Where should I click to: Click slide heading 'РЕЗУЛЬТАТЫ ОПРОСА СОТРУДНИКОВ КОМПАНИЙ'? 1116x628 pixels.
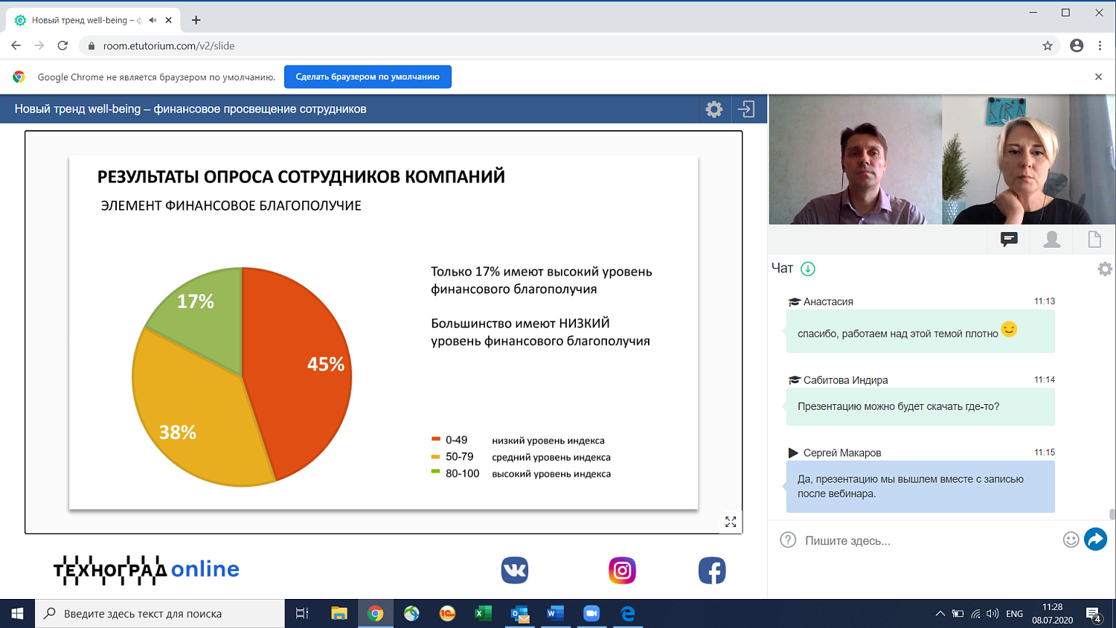pos(301,177)
